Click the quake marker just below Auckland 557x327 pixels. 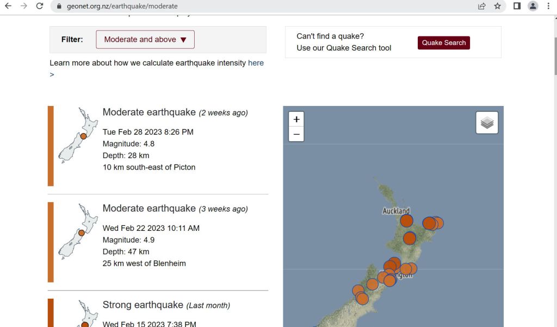406,221
